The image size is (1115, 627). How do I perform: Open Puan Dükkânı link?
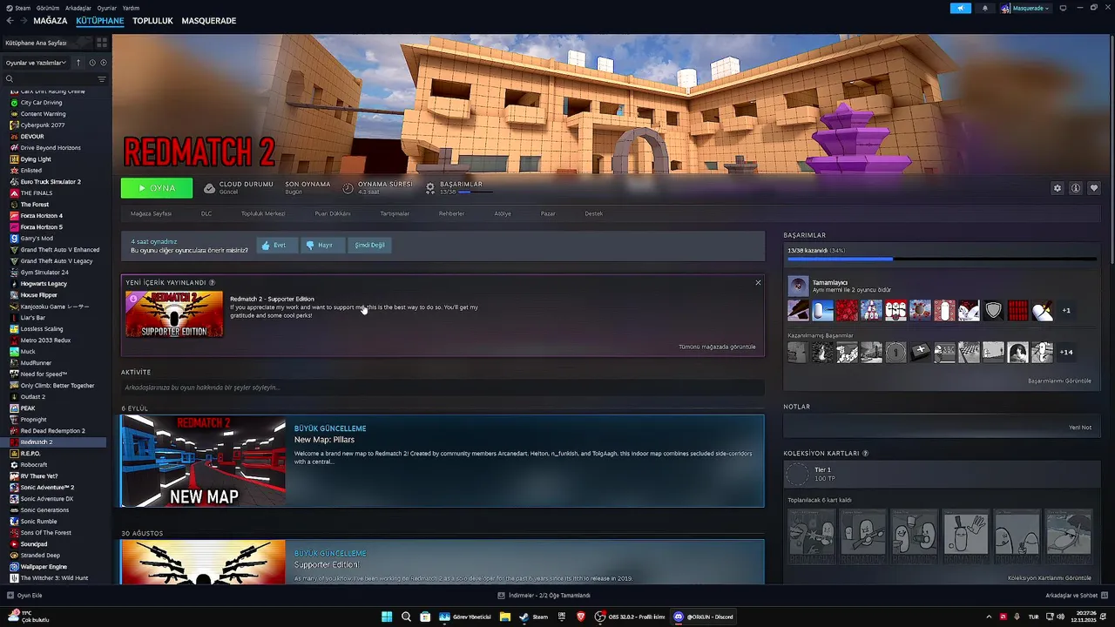click(x=333, y=213)
